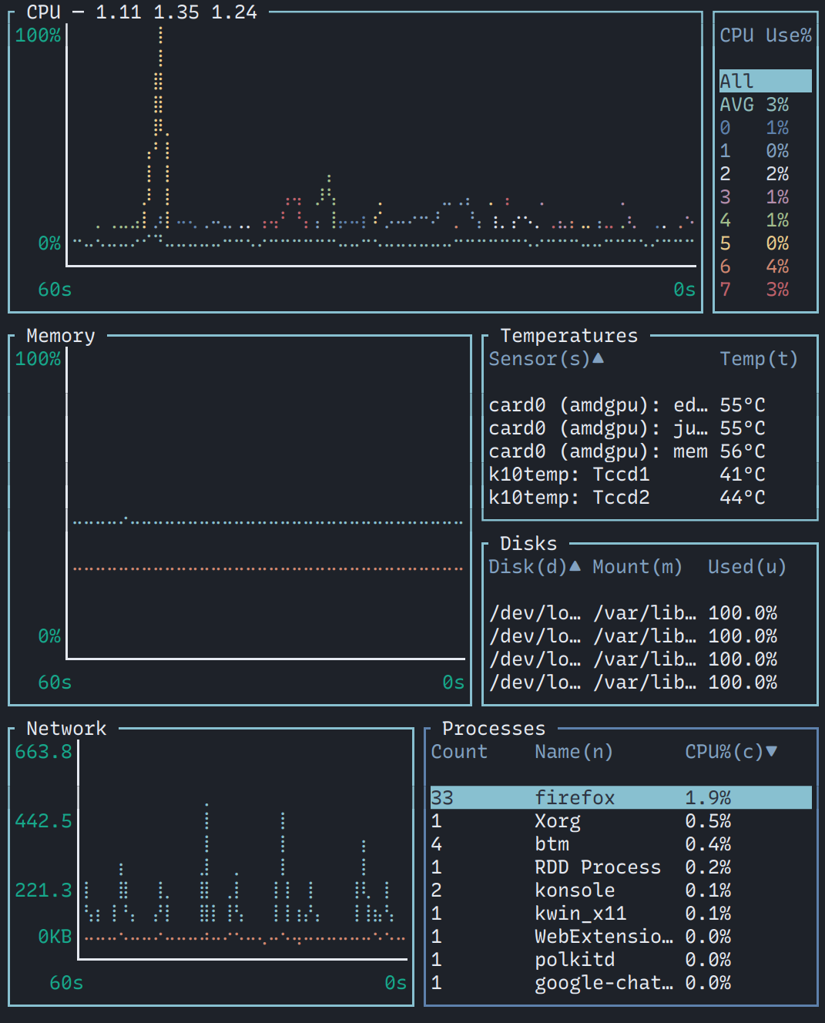Focus the Network widget title
Viewport: 825px width, 1023px height.
pos(66,729)
